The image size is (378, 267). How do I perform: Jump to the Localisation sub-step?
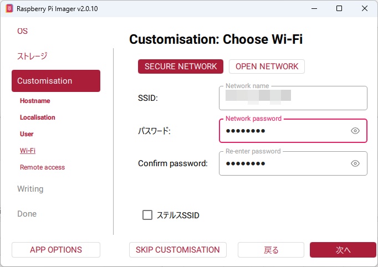pyautogui.click(x=37, y=117)
